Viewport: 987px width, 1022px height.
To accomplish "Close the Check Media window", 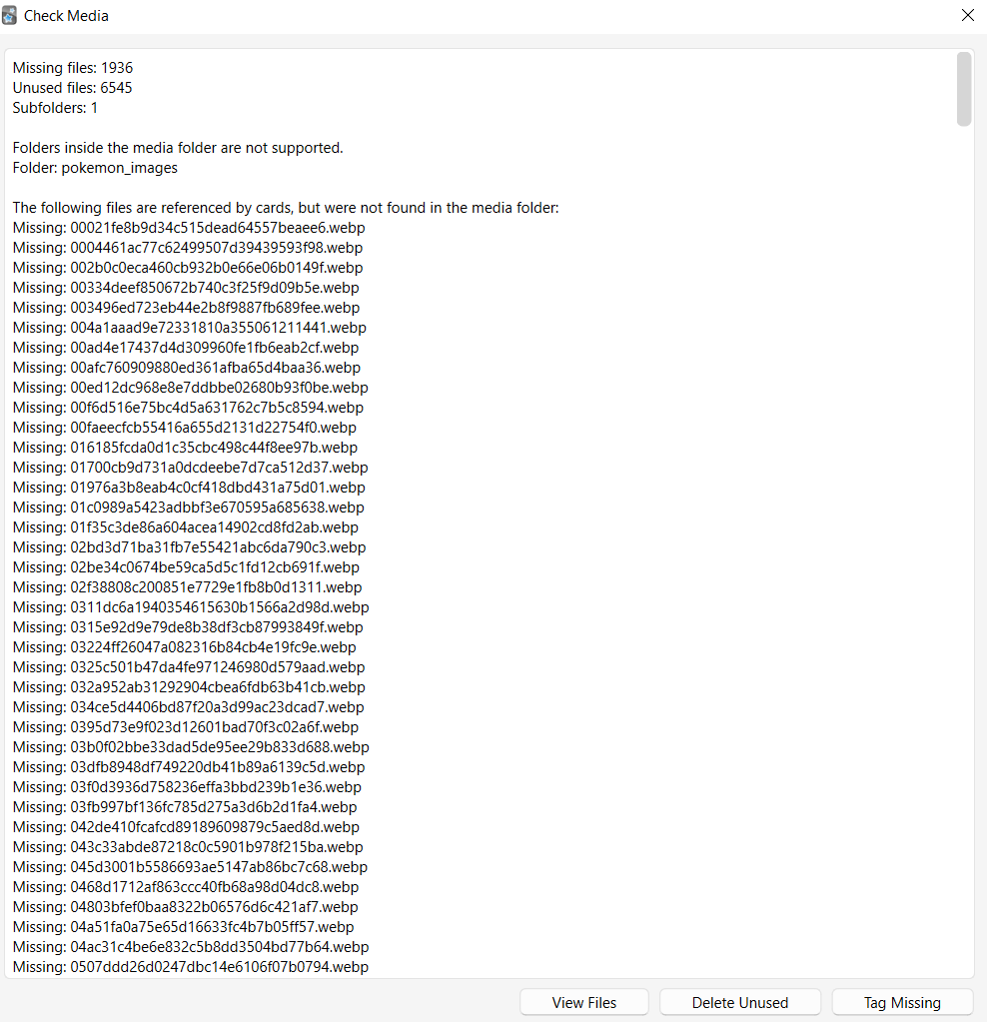I will 967,15.
